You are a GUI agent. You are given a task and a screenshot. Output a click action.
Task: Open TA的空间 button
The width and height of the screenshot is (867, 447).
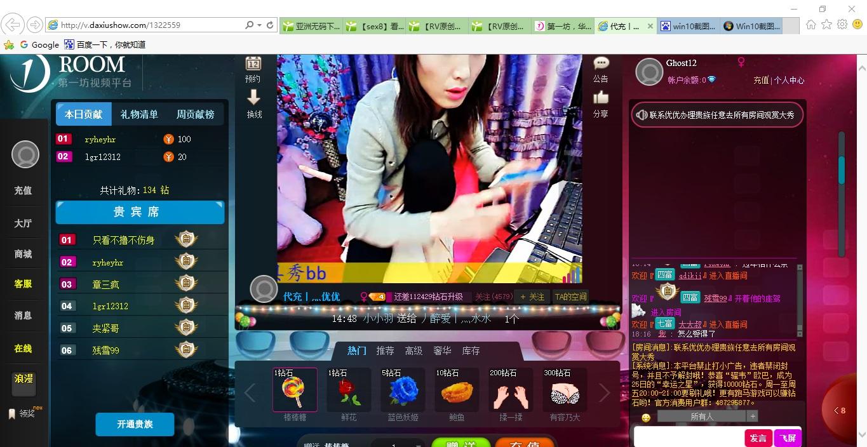coord(570,297)
